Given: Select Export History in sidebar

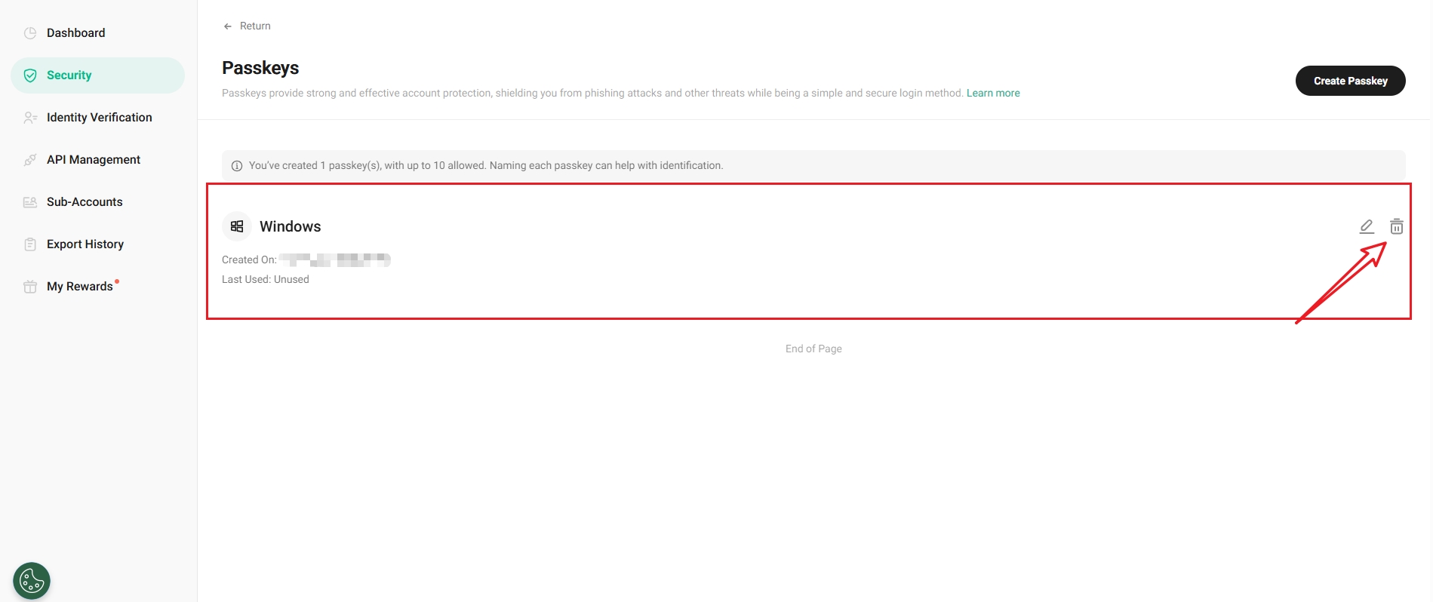Looking at the screenshot, I should tap(85, 244).
